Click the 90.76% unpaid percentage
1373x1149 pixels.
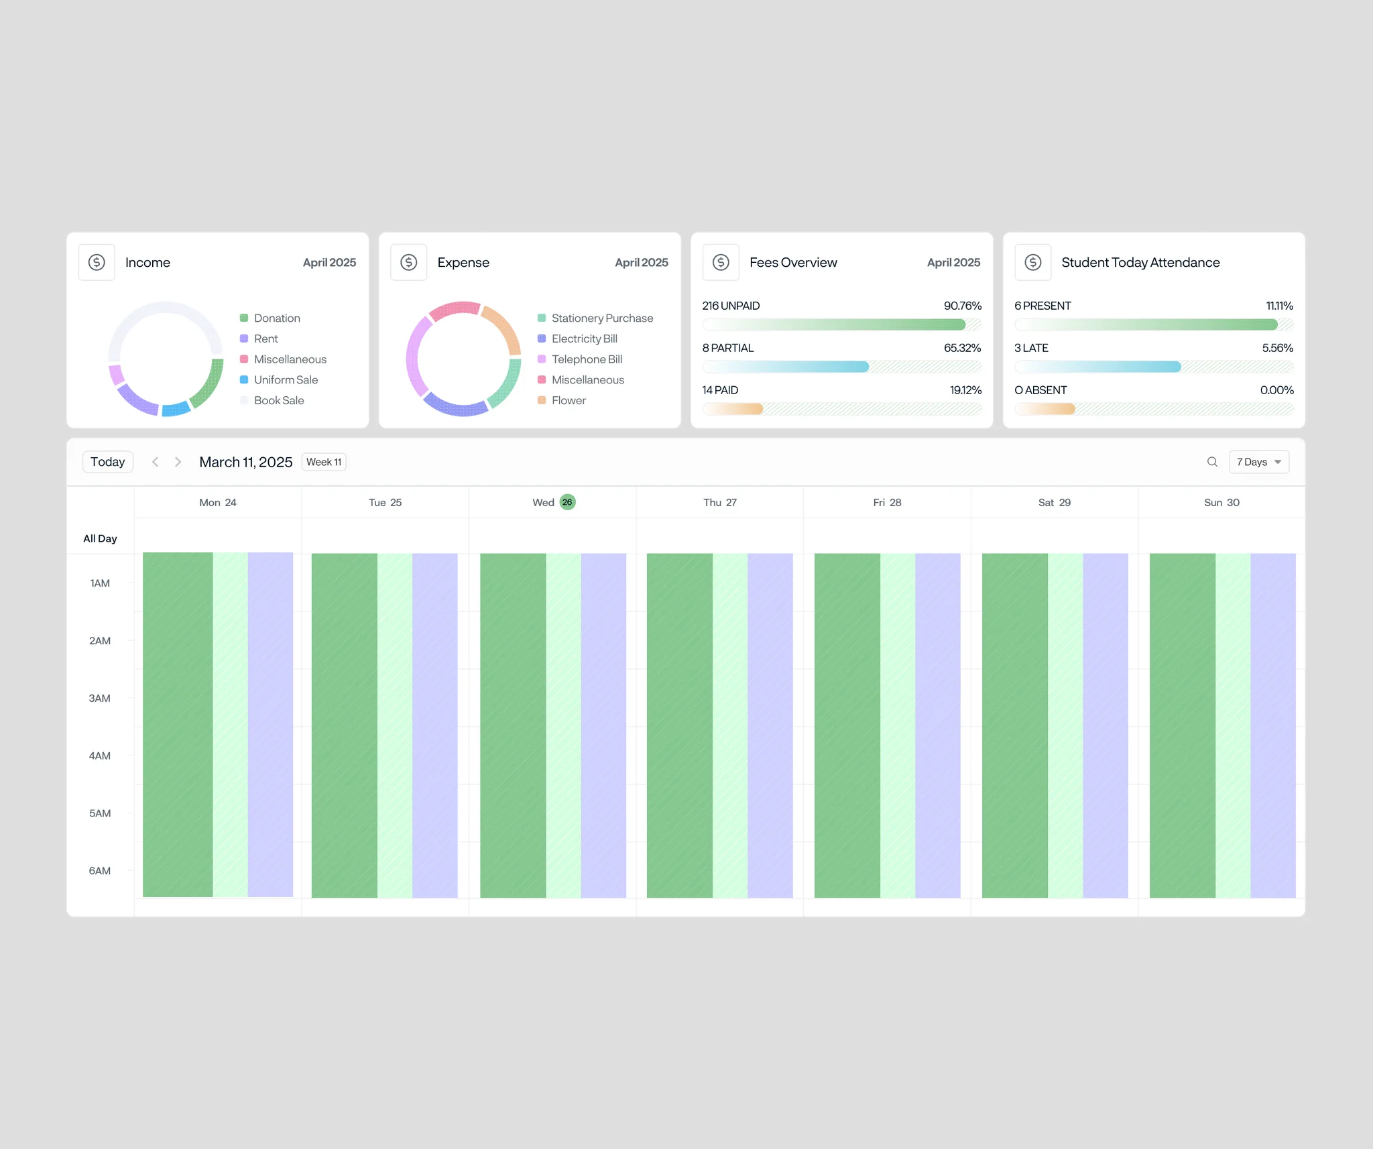point(963,306)
